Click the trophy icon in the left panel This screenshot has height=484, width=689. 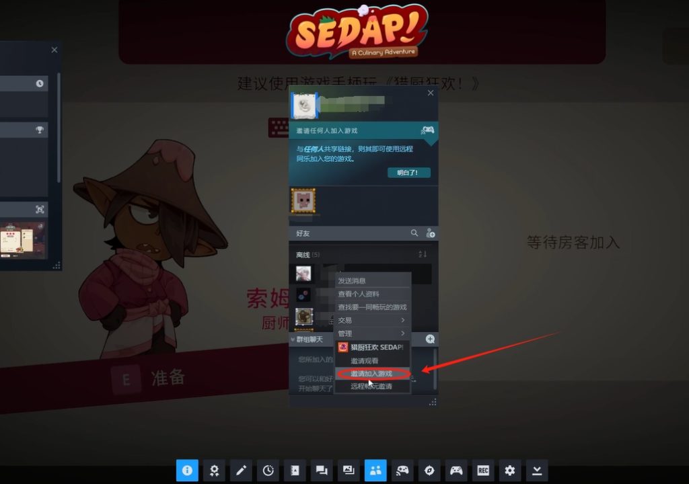40,130
